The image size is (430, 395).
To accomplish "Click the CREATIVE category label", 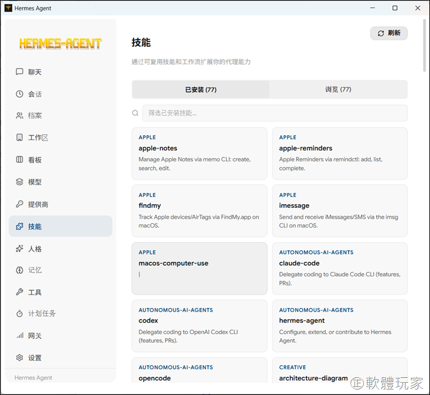I will pyautogui.click(x=292, y=367).
